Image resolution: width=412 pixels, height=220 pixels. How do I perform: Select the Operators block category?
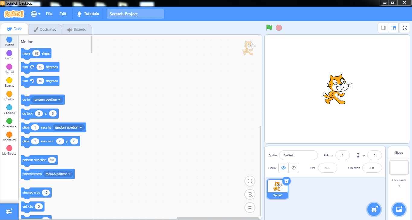click(x=9, y=123)
